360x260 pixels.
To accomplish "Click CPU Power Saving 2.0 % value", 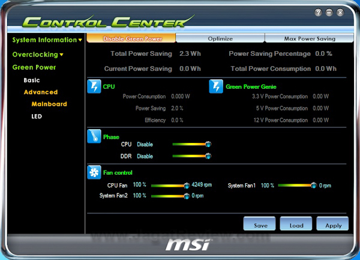I will (177, 109).
